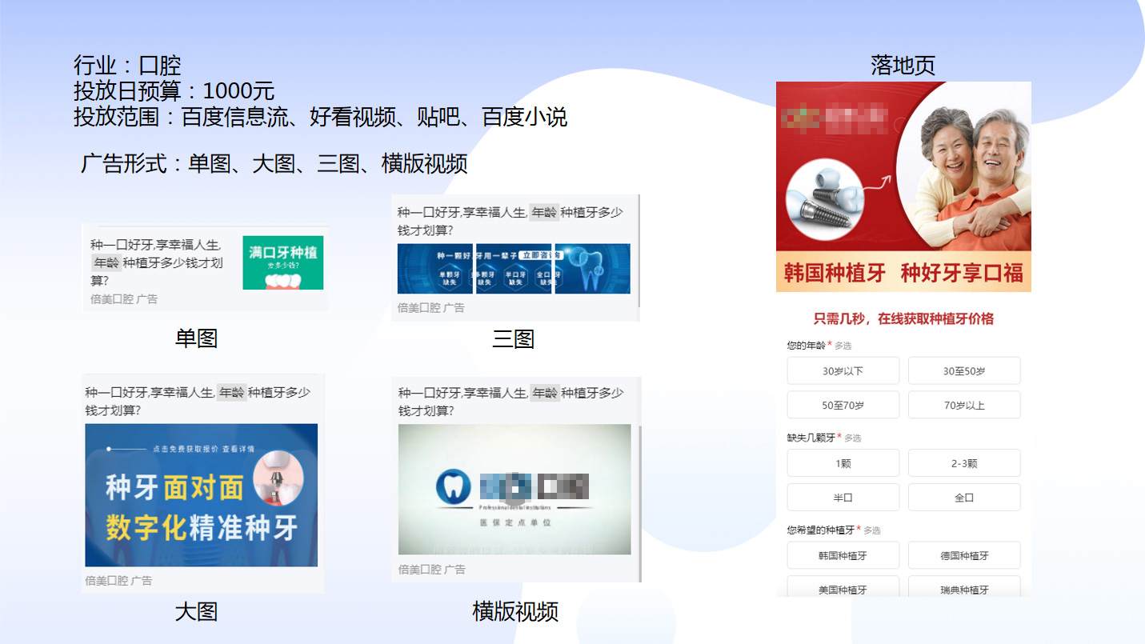
Task: Click the 您的年龄 question label
Action: click(807, 346)
